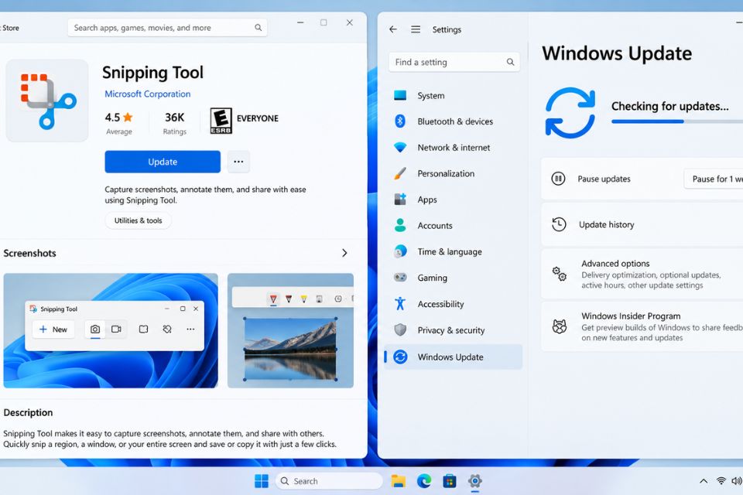Screen dimensions: 743x495
Task: Open Bluetooth & devices settings
Action: tap(453, 121)
